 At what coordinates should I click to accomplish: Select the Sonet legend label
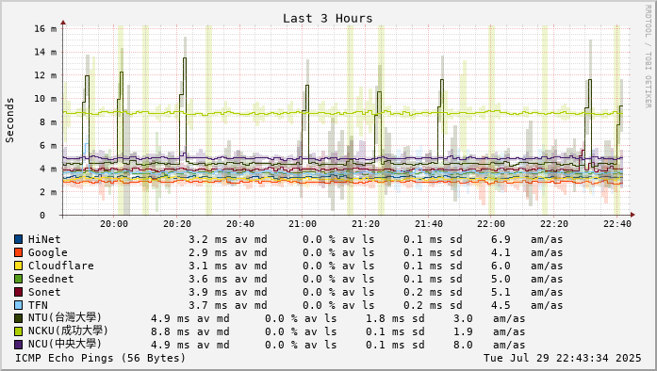(44, 292)
